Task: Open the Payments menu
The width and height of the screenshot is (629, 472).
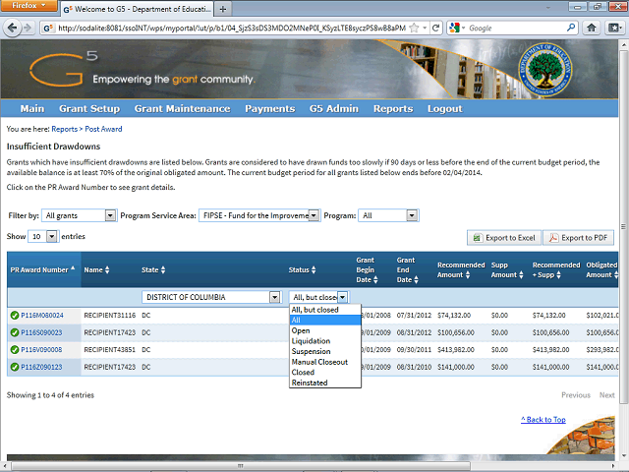Action: pyautogui.click(x=269, y=109)
